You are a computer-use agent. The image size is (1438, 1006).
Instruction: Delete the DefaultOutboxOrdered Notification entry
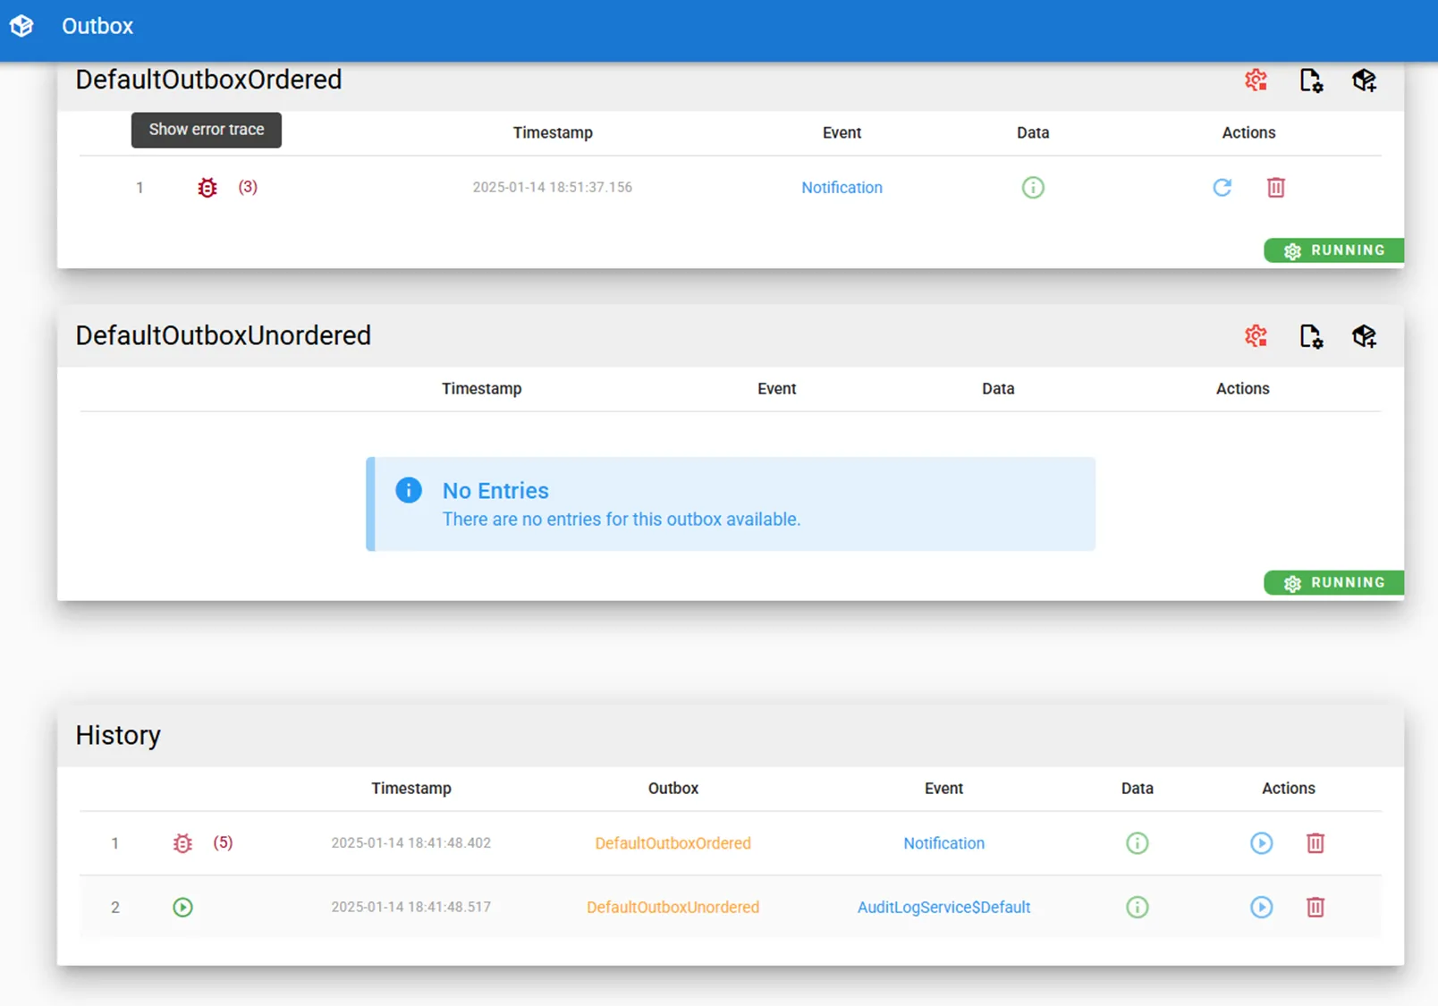pyautogui.click(x=1276, y=188)
